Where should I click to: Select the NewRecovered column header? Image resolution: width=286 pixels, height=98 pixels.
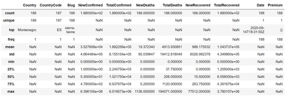point(198,5)
